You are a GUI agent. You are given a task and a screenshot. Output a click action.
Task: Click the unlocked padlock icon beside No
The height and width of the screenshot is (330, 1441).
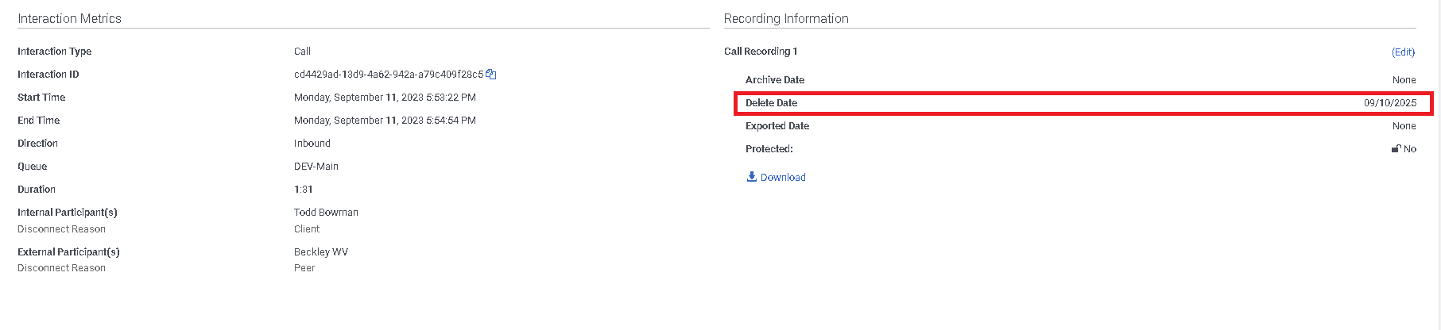(x=1396, y=148)
